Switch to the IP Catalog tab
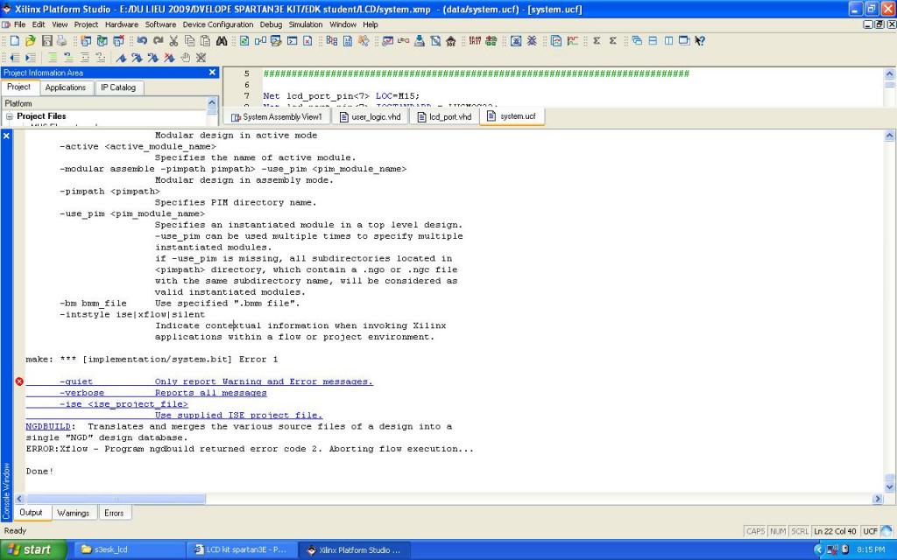897x560 pixels. coord(117,87)
